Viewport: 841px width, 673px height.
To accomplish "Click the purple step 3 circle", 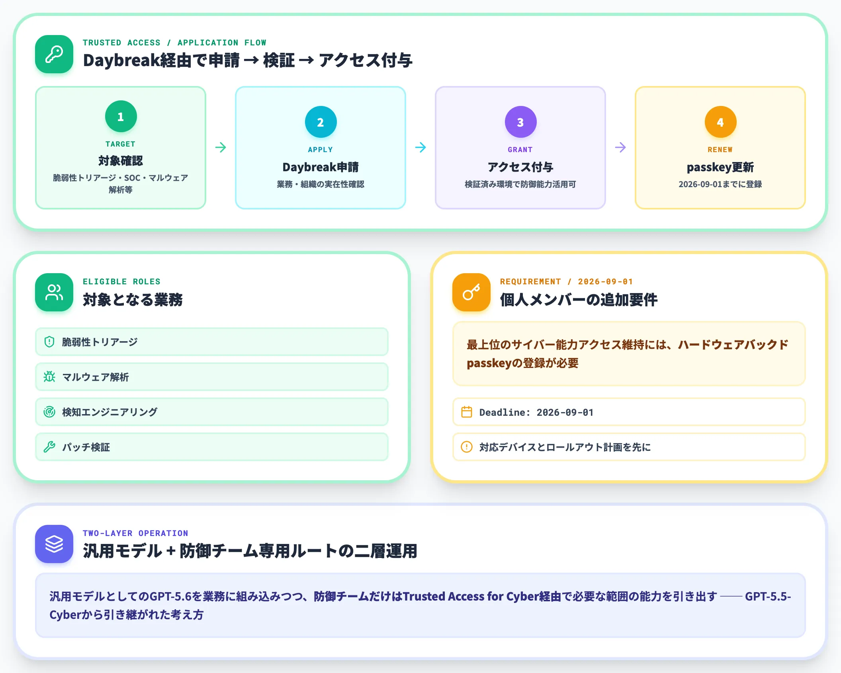I will click(x=521, y=122).
